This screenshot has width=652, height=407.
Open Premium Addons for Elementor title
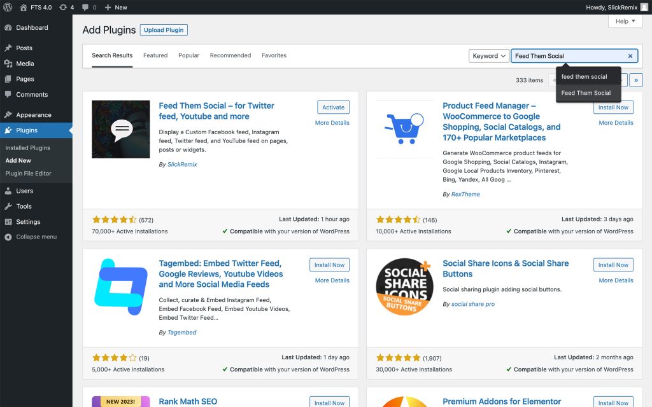click(502, 402)
